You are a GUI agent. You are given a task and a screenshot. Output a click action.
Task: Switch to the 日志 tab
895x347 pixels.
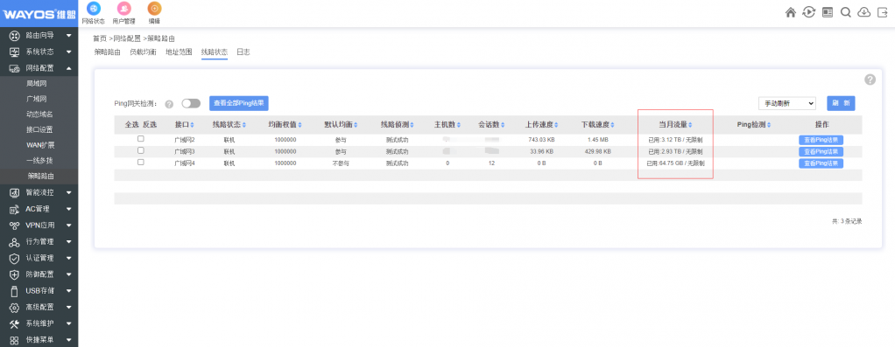[x=243, y=52]
